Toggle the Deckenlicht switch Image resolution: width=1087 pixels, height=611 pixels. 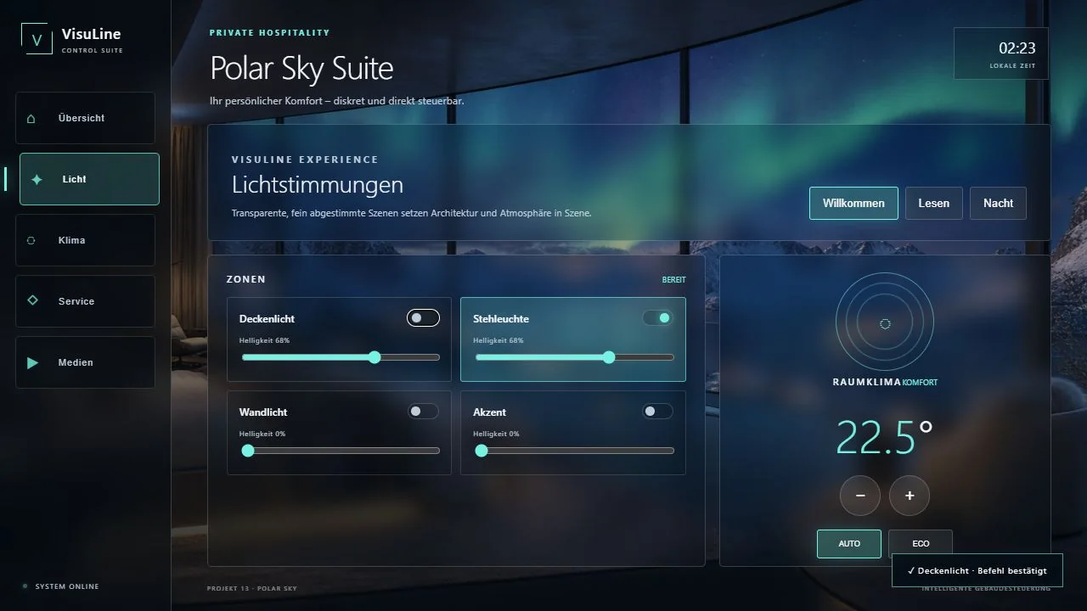(x=423, y=318)
